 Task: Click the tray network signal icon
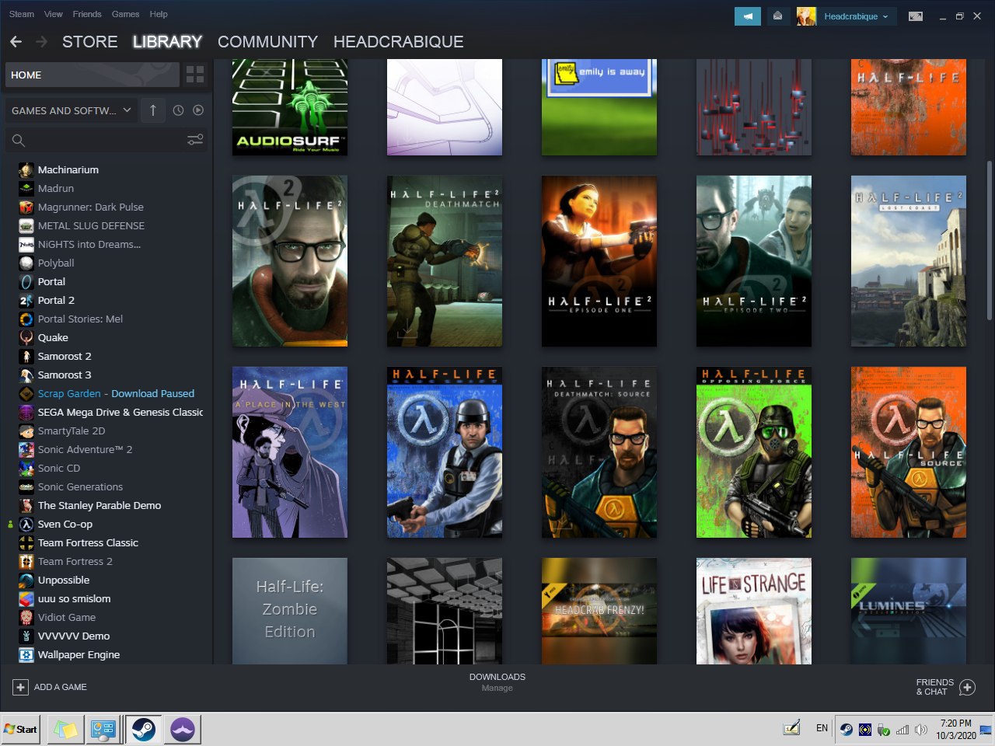coord(902,730)
